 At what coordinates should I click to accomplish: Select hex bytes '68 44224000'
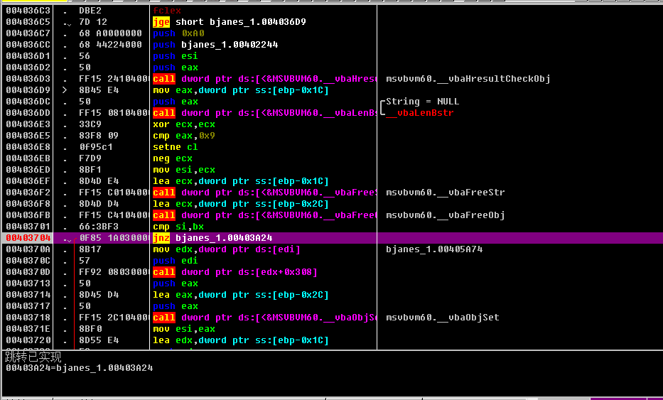click(x=110, y=45)
